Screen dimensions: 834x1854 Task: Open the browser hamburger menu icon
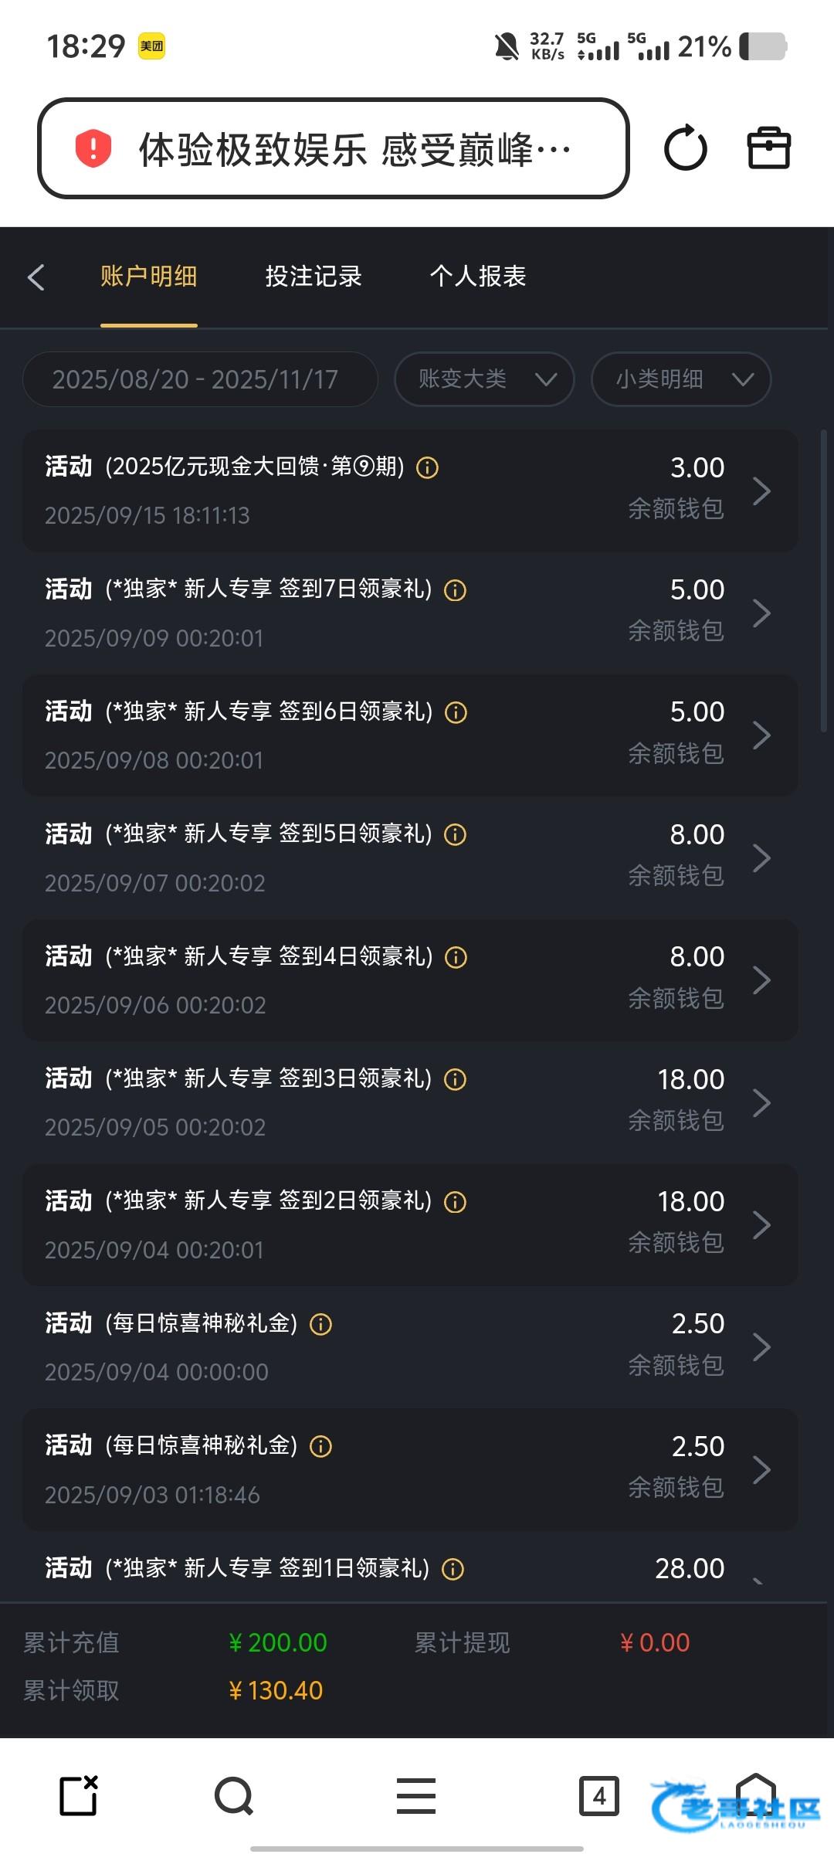[x=416, y=1796]
